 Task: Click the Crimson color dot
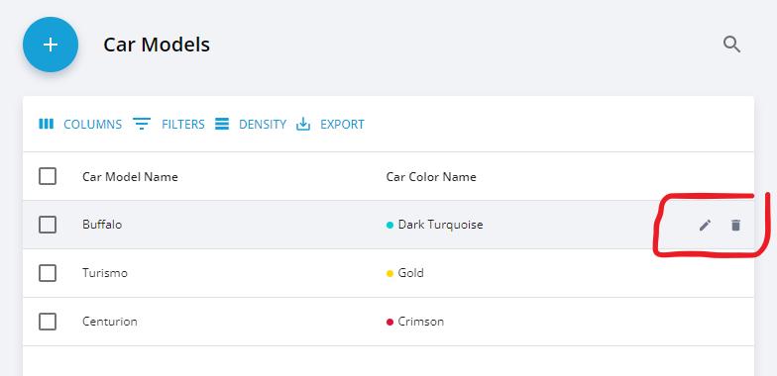(x=389, y=323)
